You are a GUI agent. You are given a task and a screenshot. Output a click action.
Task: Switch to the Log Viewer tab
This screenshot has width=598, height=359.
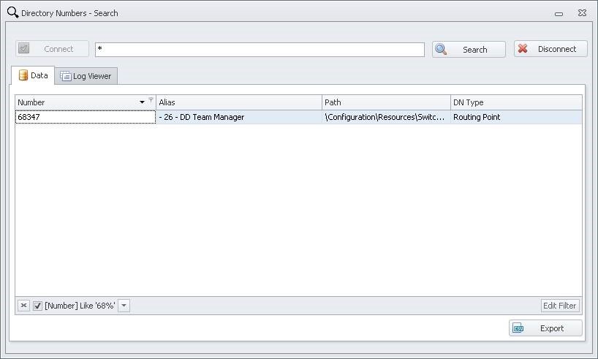[86, 76]
